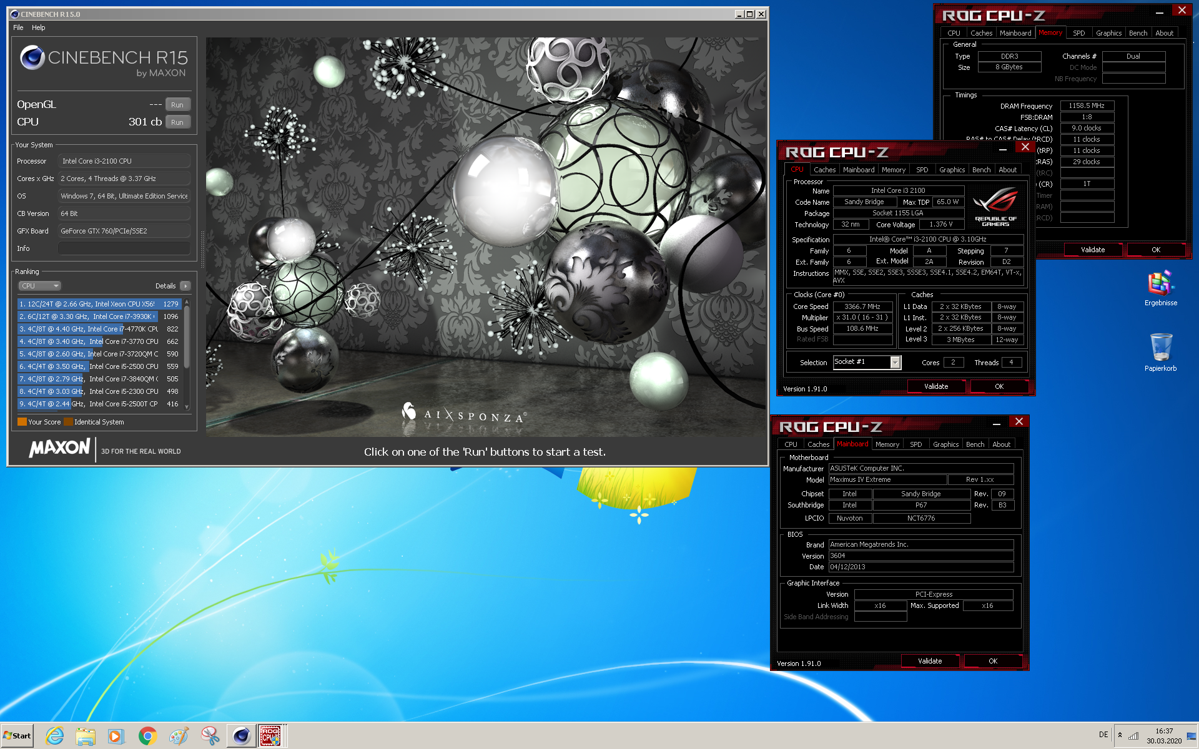Select ranking row Core i5-2500 559
Screen dimensions: 1199x749
[99, 366]
